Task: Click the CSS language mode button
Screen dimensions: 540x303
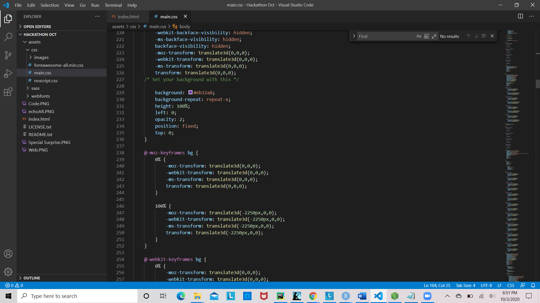Action: click(510, 285)
